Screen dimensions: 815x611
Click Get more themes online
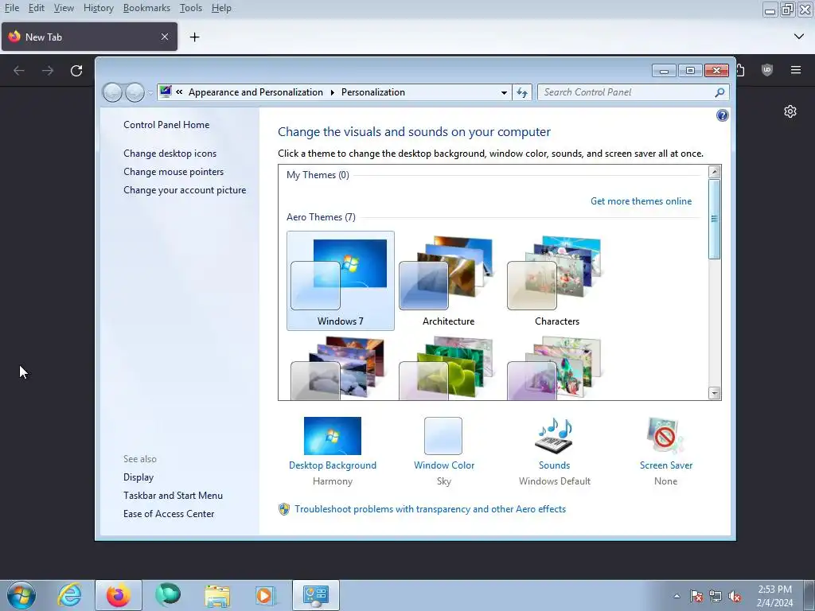[x=641, y=201]
